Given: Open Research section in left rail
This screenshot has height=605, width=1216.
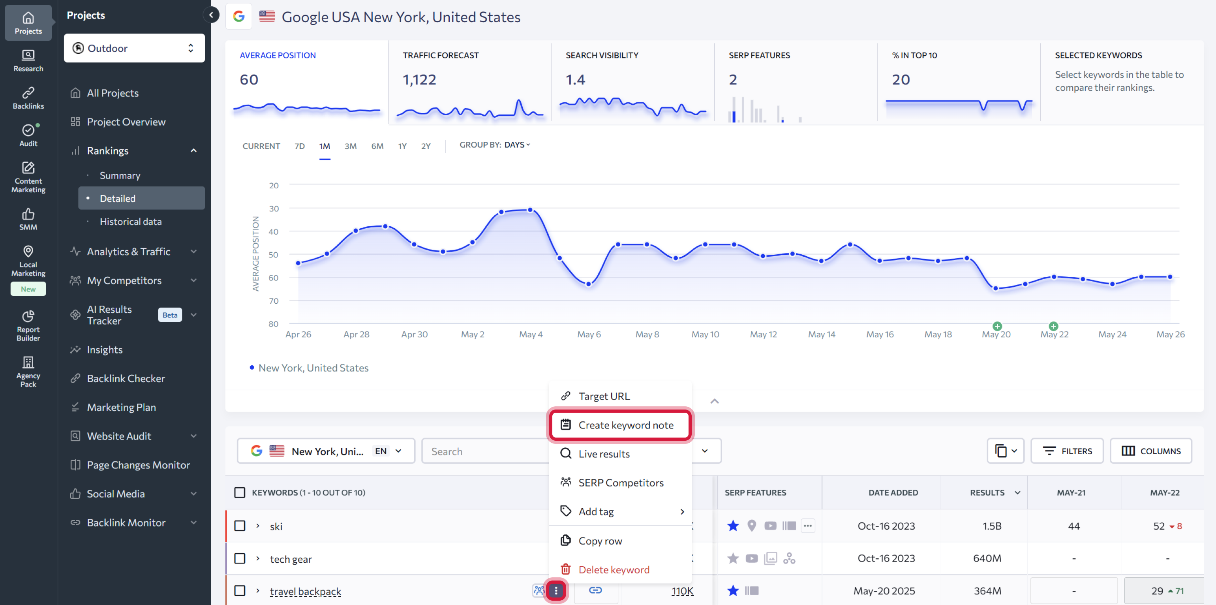Looking at the screenshot, I should [28, 60].
